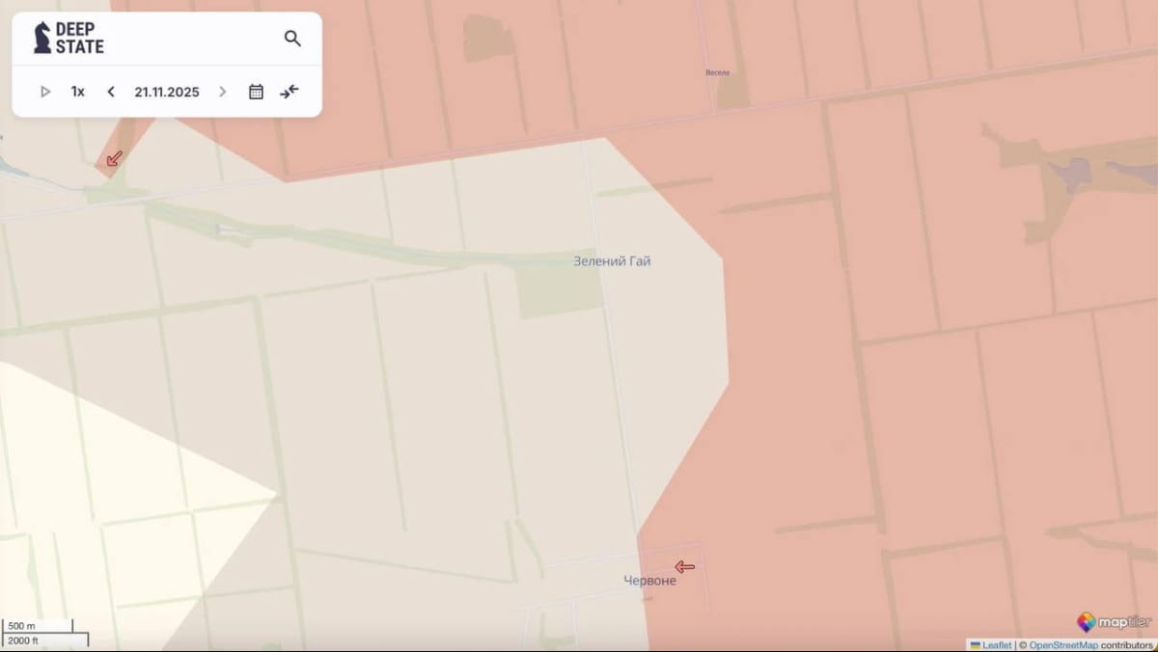Open the calendar date picker icon
The image size is (1158, 652).
coord(256,92)
